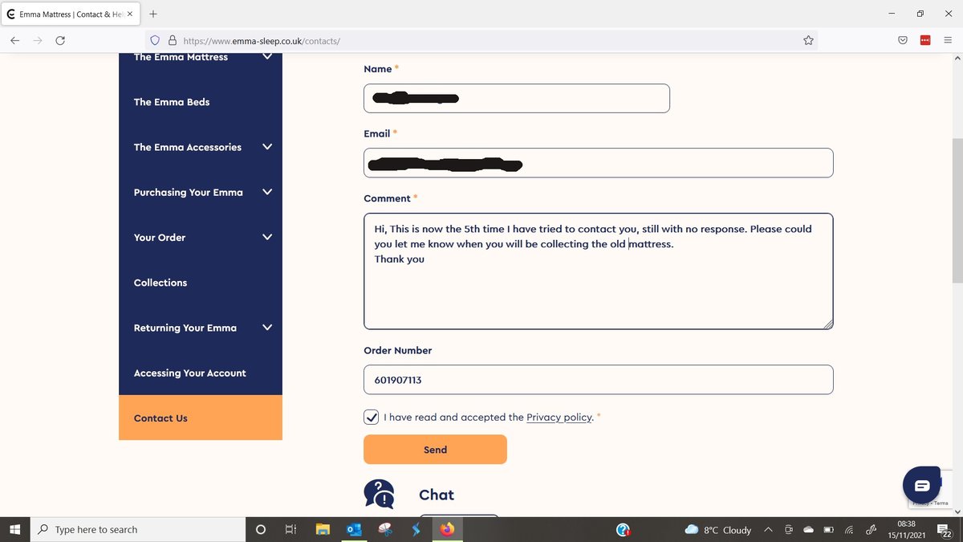Reload the page with the refresh icon
The height and width of the screenshot is (542, 963).
tap(60, 40)
